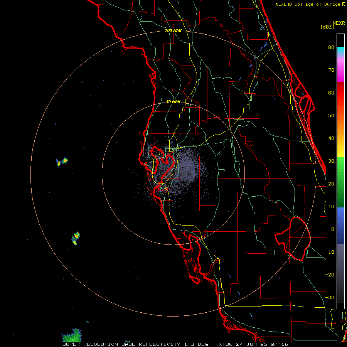Click the KTBW 24 JUN 25 07:16 timestamp
Screen dimensions: 347x347
pyautogui.click(x=253, y=344)
